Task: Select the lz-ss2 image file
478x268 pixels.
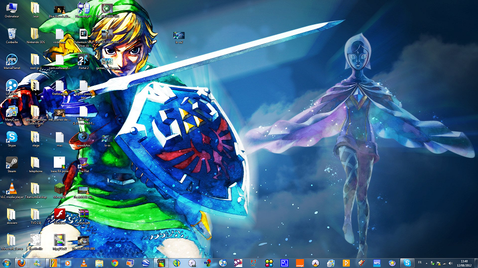Action: [x=179, y=37]
